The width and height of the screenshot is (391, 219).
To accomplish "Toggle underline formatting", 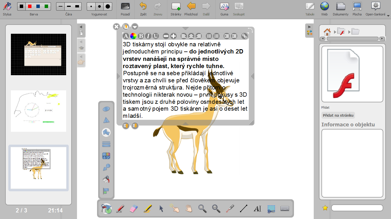I will coord(156,36).
